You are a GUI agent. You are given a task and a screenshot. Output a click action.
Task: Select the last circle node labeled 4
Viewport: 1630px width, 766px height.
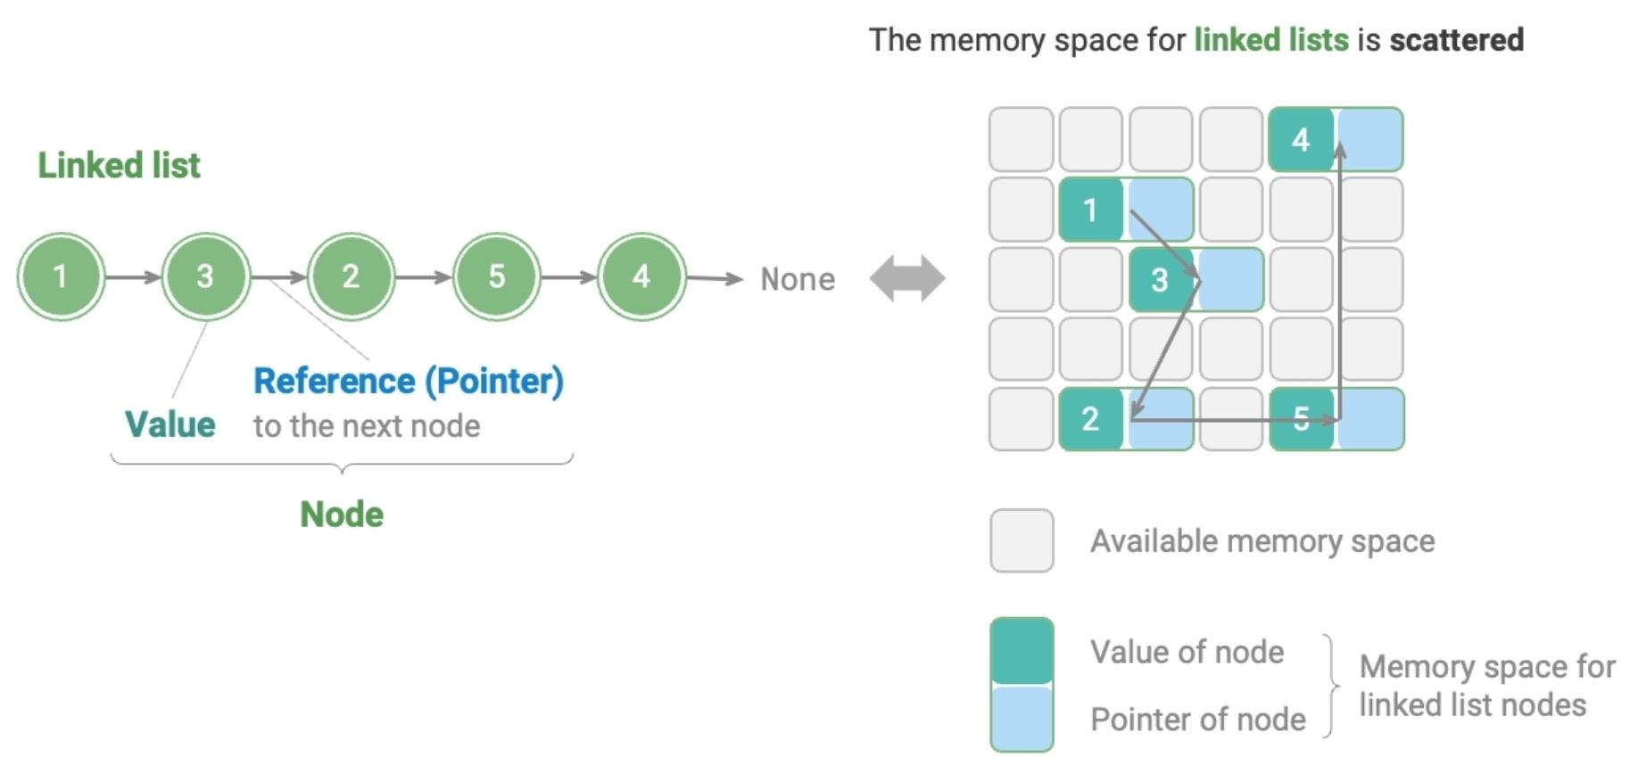tap(641, 276)
